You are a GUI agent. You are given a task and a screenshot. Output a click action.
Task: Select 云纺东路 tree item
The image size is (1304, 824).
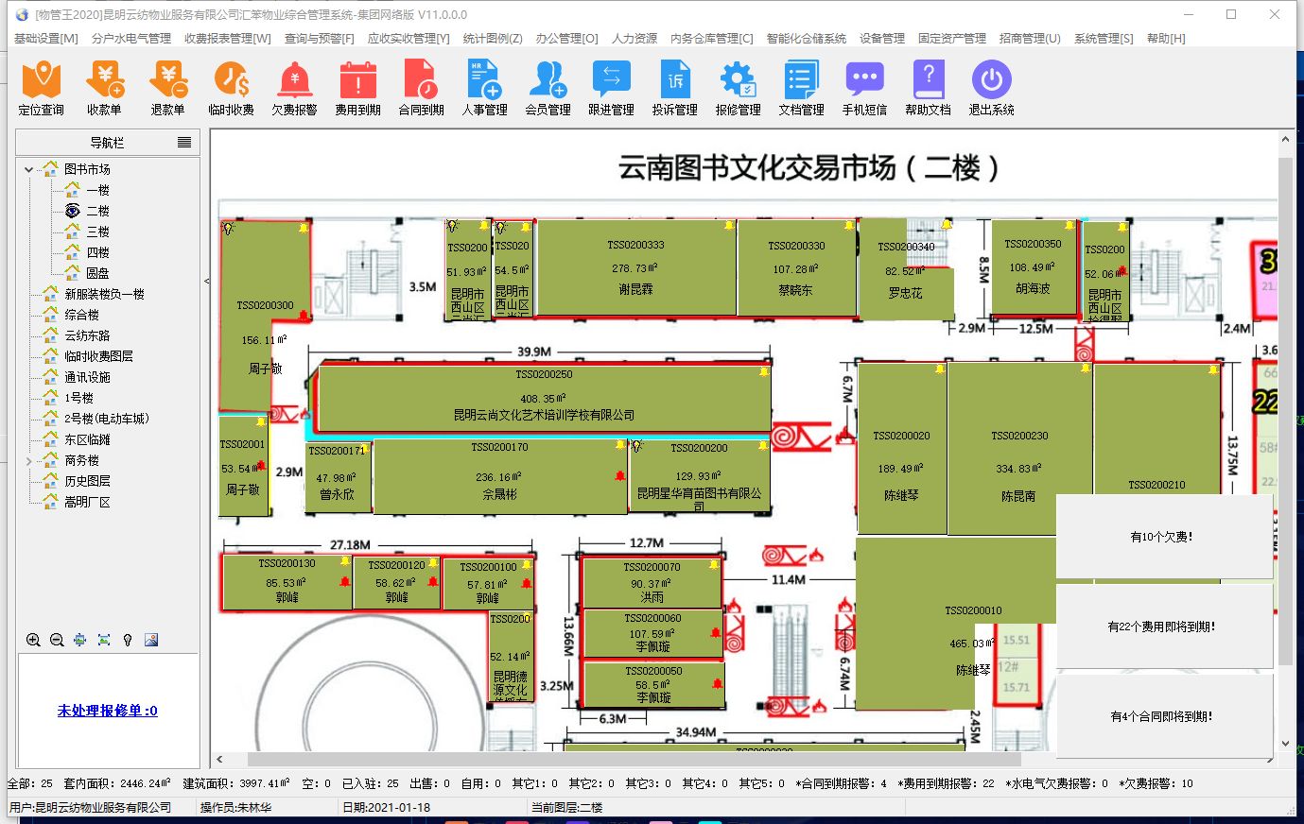(87, 335)
